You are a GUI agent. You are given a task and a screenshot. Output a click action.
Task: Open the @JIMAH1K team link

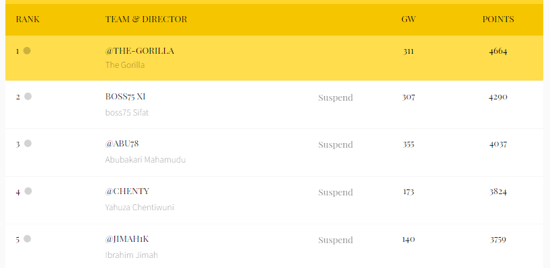pos(127,239)
